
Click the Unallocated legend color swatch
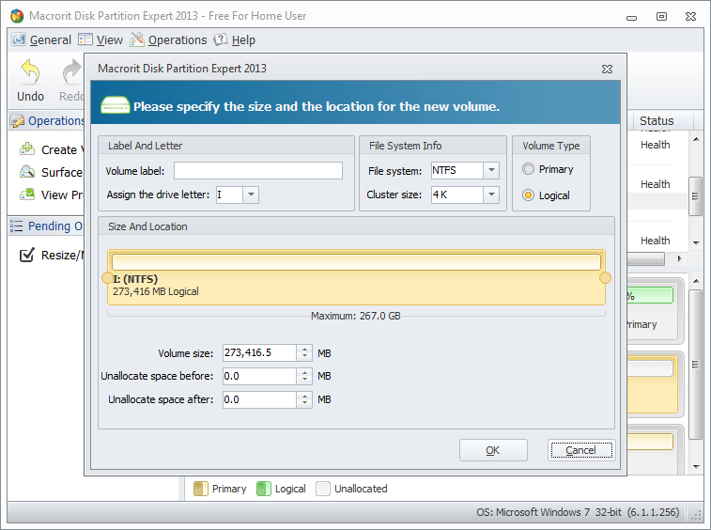tap(323, 489)
